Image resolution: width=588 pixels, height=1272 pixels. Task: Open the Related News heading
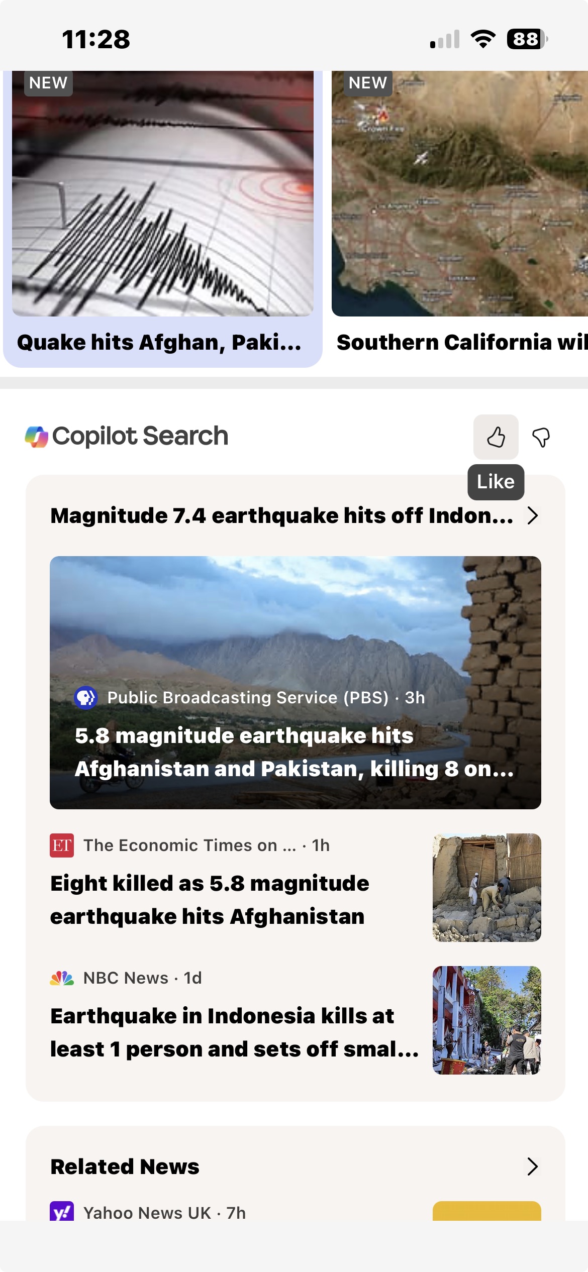tap(125, 1167)
